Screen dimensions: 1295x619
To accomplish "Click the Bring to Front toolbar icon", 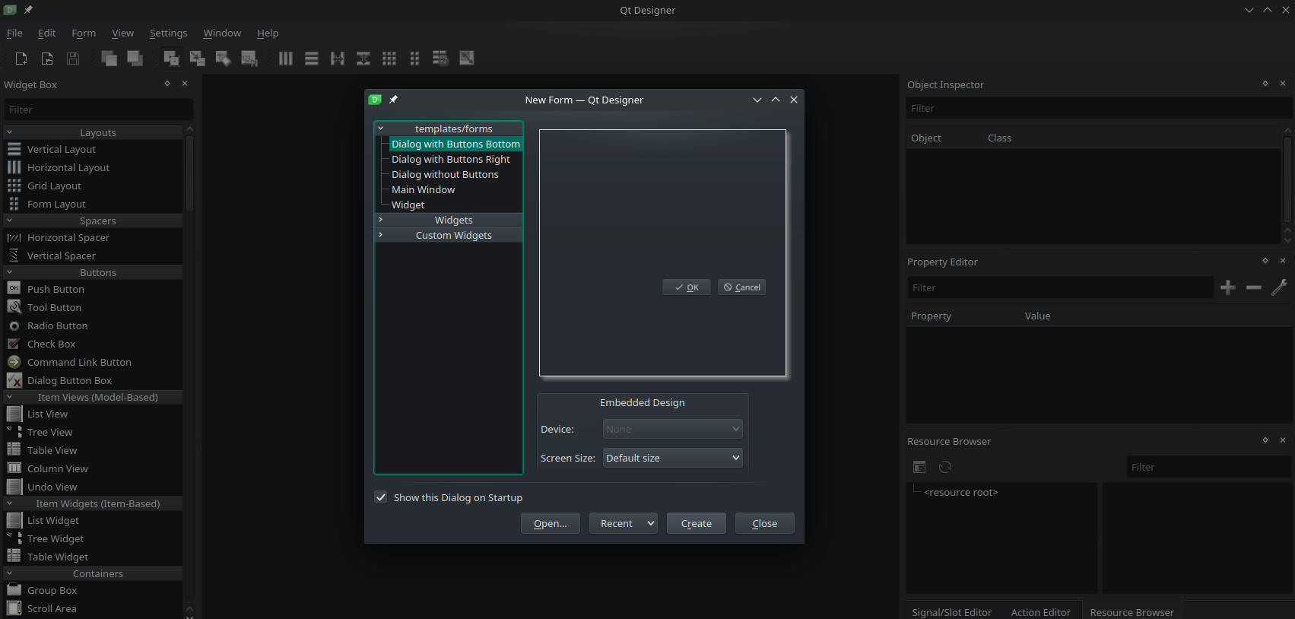I will (x=135, y=59).
